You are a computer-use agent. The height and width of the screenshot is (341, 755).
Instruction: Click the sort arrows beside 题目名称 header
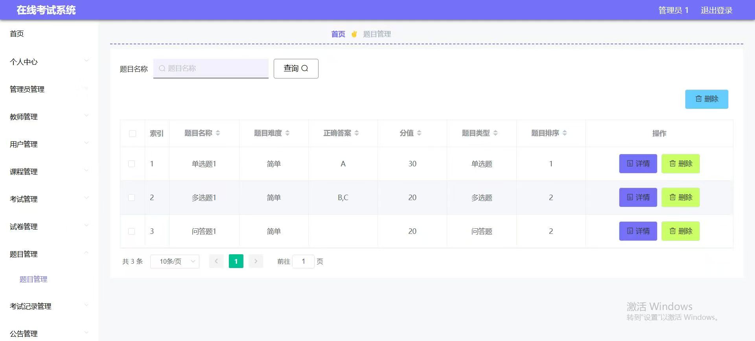point(218,133)
